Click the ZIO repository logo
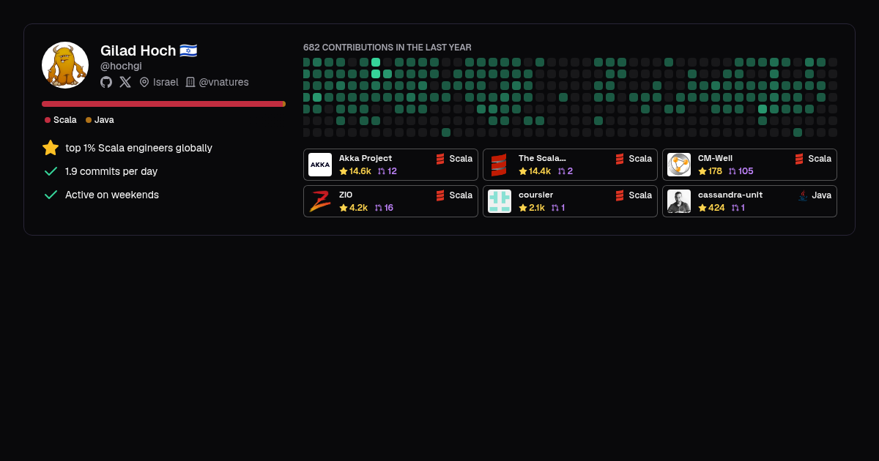This screenshot has height=461, width=879. [320, 201]
